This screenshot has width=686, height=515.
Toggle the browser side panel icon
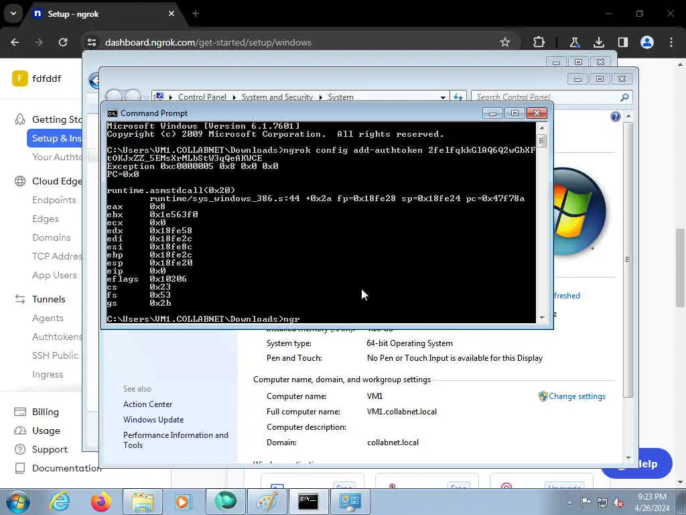[623, 42]
